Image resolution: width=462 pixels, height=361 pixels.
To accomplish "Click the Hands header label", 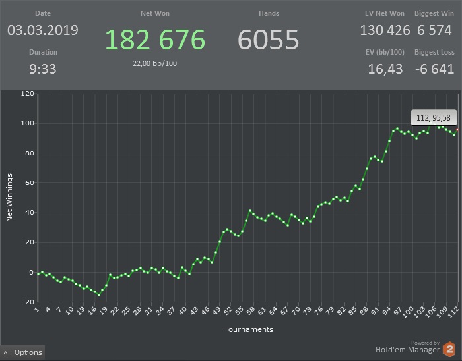I will point(269,13).
